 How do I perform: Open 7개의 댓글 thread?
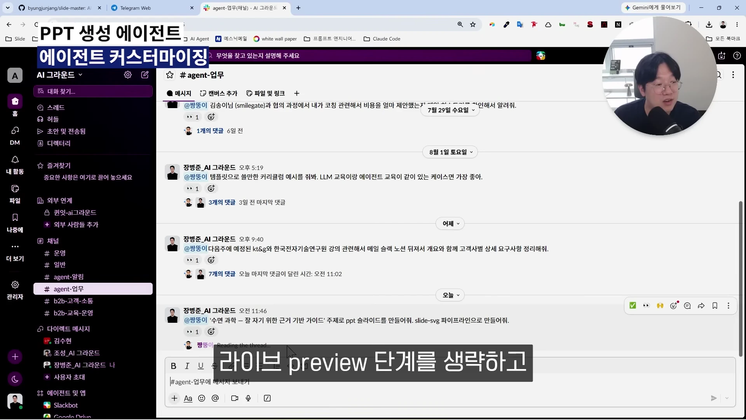[222, 274]
